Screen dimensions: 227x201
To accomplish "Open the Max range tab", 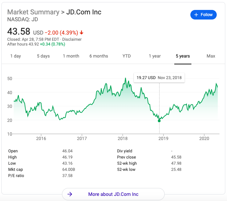I will tap(211, 56).
